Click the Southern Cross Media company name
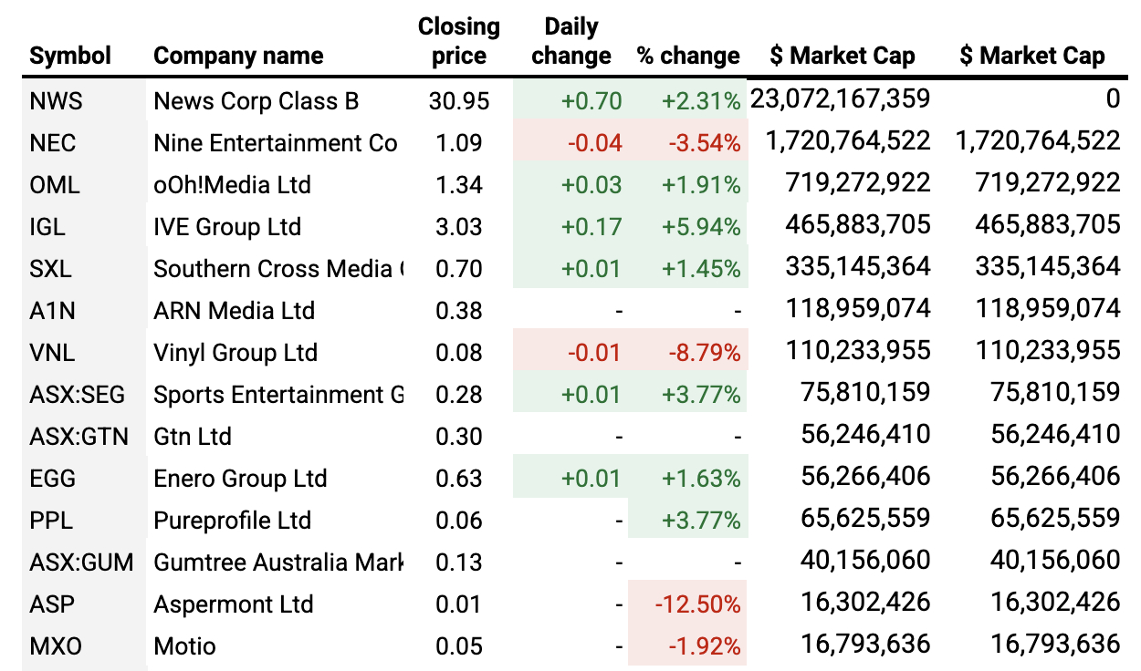The width and height of the screenshot is (1141, 671). click(277, 268)
